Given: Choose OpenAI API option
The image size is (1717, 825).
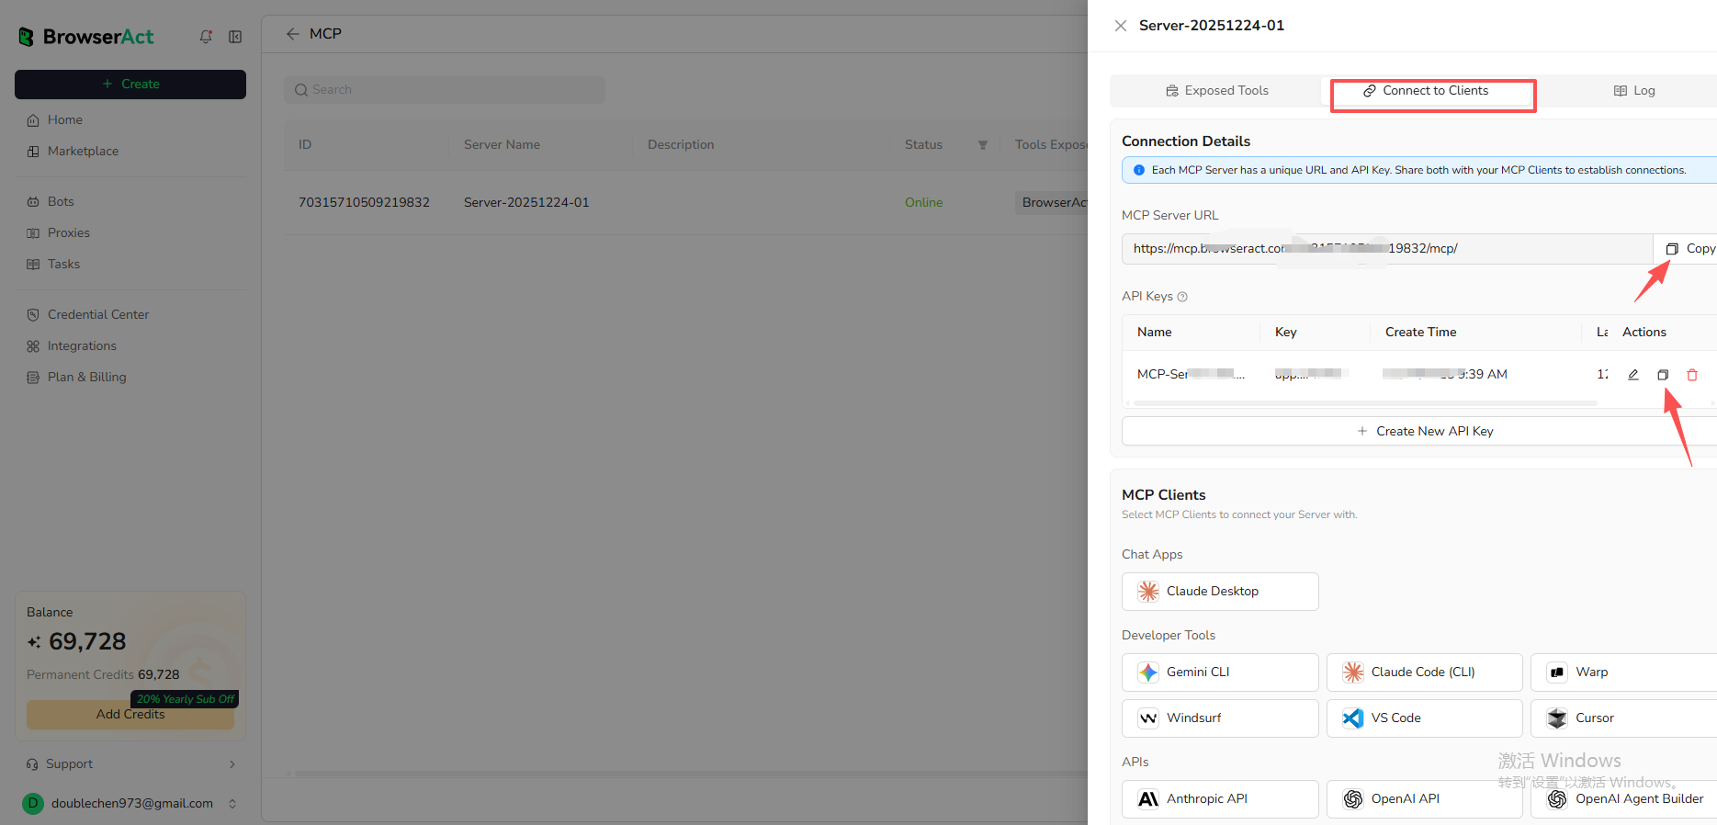Looking at the screenshot, I should pyautogui.click(x=1425, y=799).
